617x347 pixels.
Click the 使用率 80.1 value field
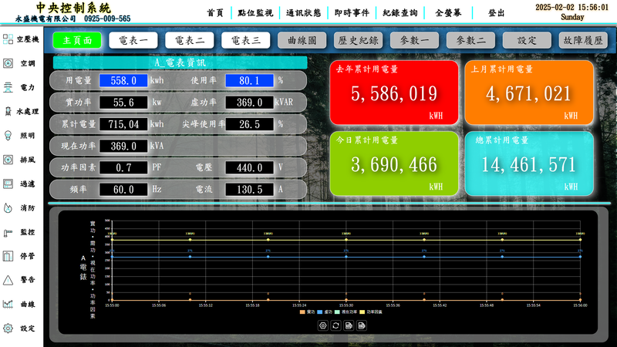[249, 81]
